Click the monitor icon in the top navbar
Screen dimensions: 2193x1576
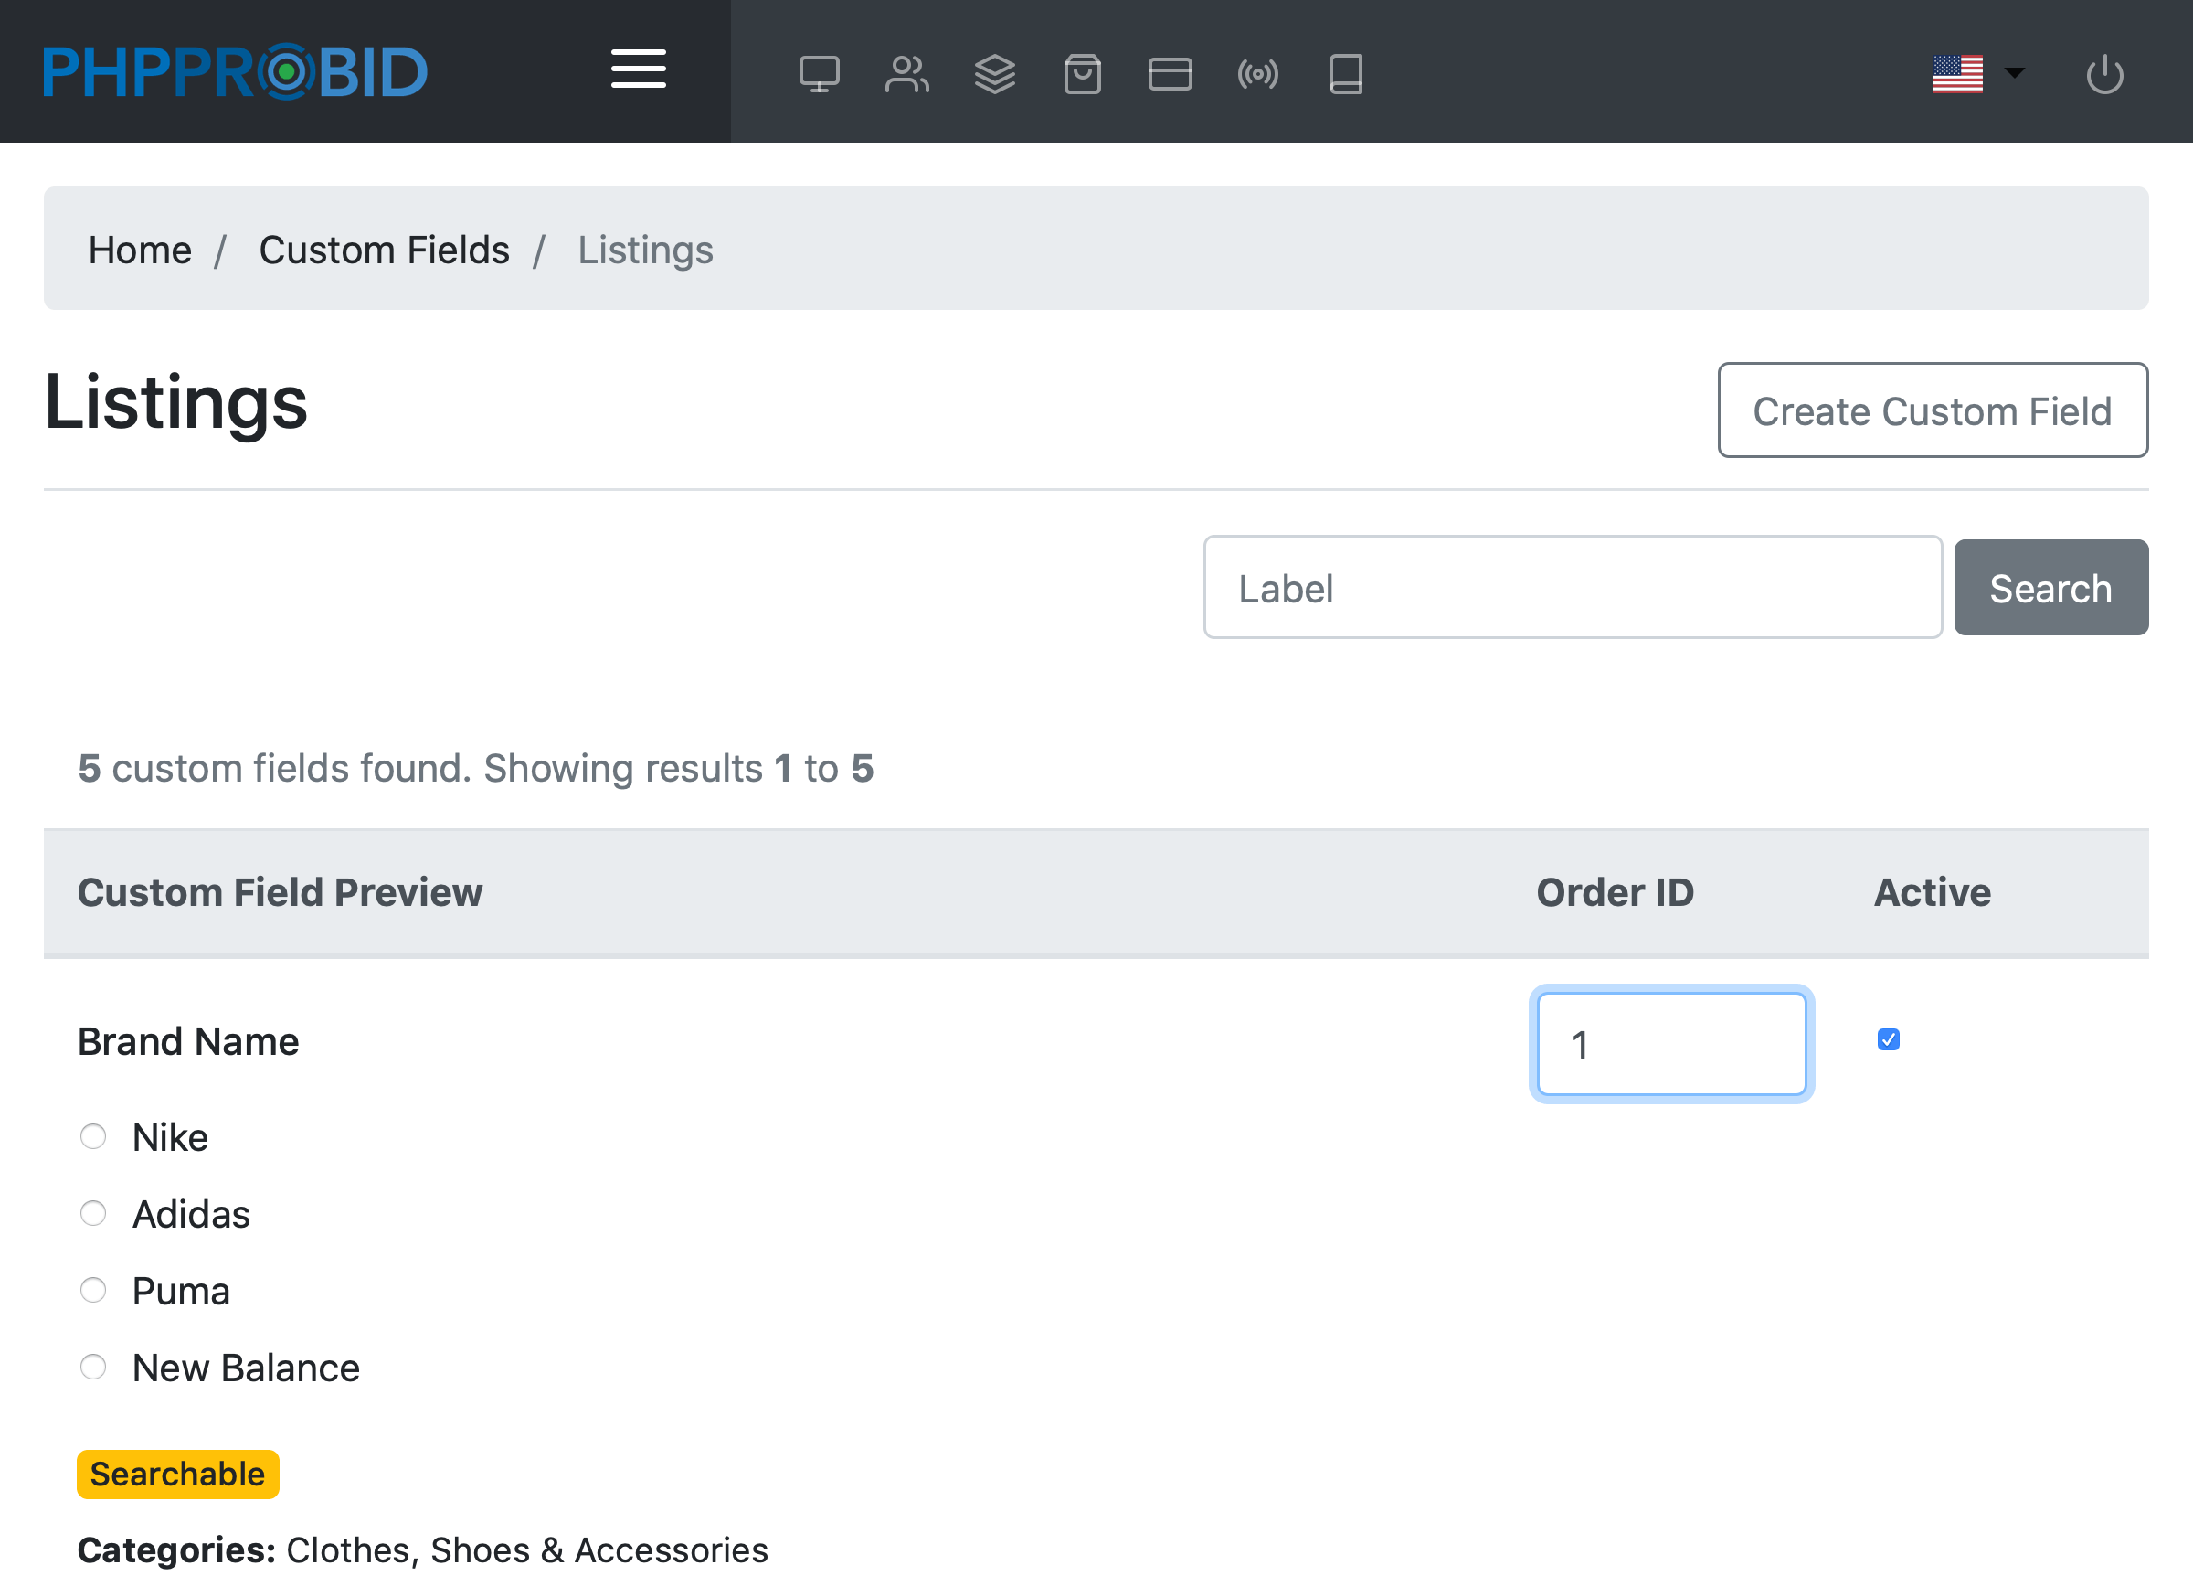click(x=818, y=73)
